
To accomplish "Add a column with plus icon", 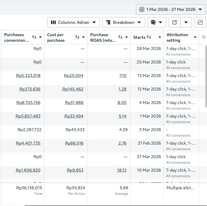I will click(203, 37).
